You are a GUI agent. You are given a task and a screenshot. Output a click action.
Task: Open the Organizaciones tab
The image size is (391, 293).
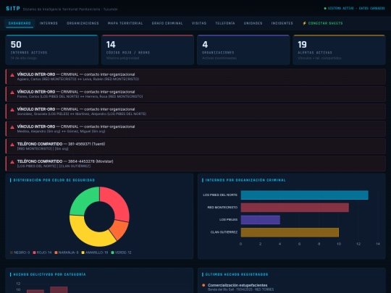click(83, 23)
